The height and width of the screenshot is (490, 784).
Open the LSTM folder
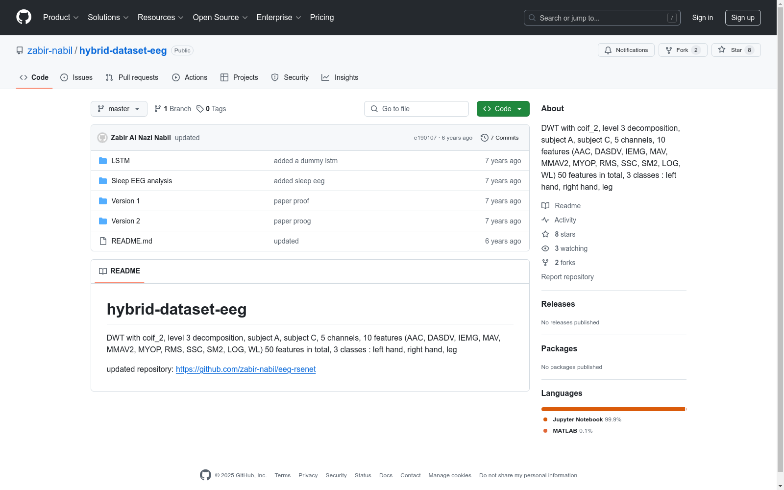click(121, 161)
